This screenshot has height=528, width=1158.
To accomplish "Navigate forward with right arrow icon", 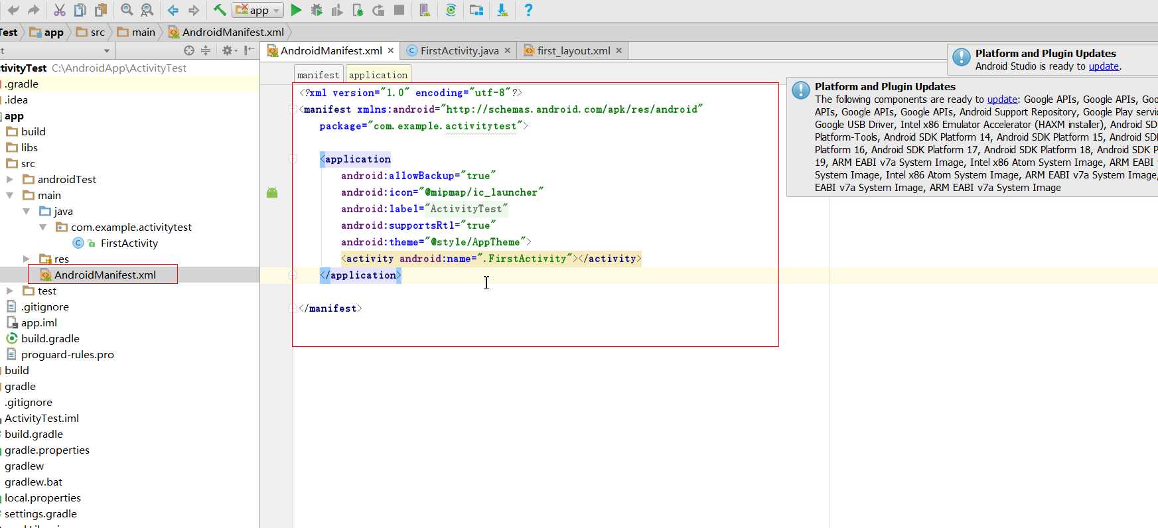I will coord(194,10).
